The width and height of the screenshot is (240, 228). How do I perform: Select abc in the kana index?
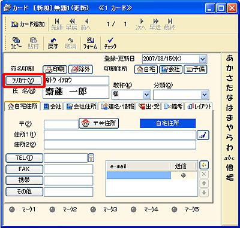point(229,157)
